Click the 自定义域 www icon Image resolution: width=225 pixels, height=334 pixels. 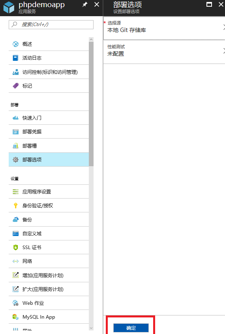[15, 233]
